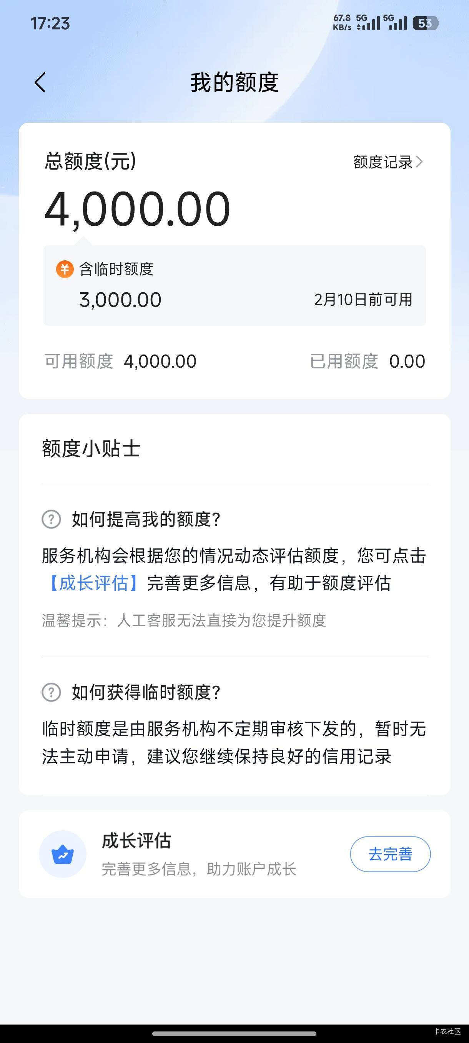
Task: Open 额度记录 via its chevron
Action: click(x=419, y=162)
